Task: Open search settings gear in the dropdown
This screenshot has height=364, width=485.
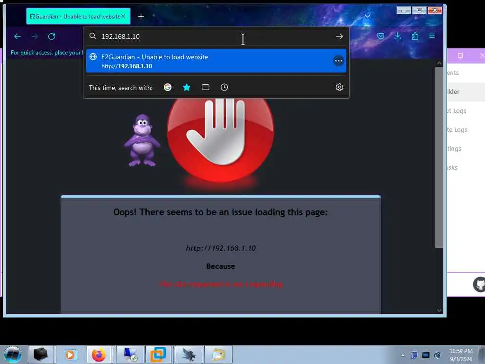Action: (339, 87)
